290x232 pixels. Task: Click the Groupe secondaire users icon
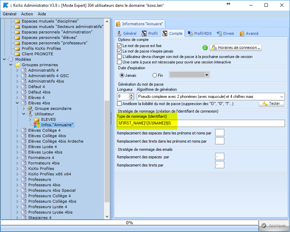[30, 108]
